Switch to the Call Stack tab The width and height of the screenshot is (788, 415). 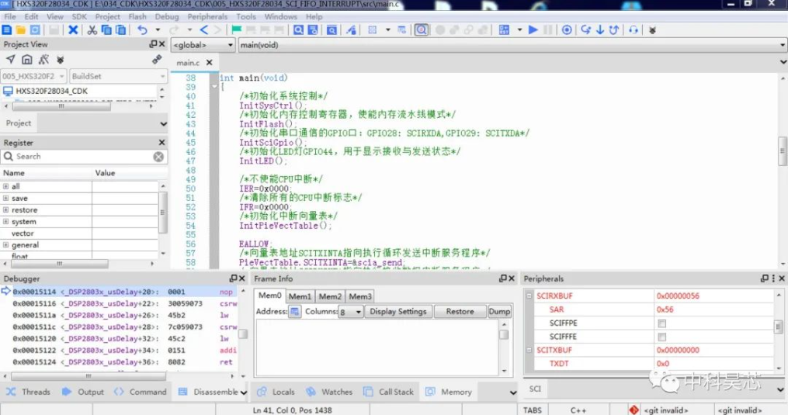click(388, 392)
